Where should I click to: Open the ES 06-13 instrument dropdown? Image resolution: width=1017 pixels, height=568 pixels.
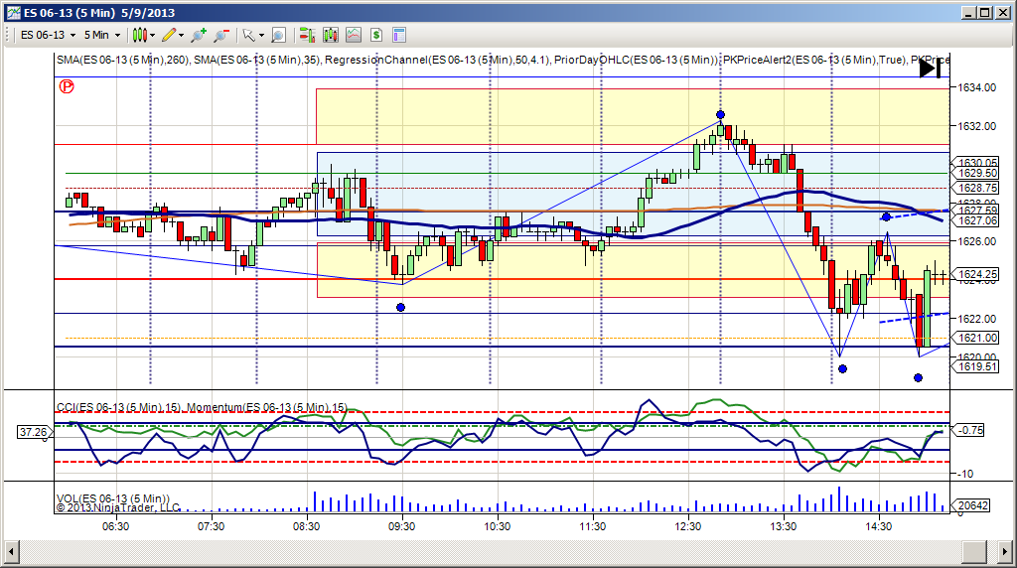click(x=48, y=35)
